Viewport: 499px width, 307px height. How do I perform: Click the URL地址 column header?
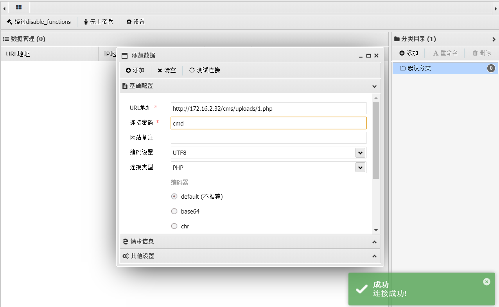click(x=50, y=54)
